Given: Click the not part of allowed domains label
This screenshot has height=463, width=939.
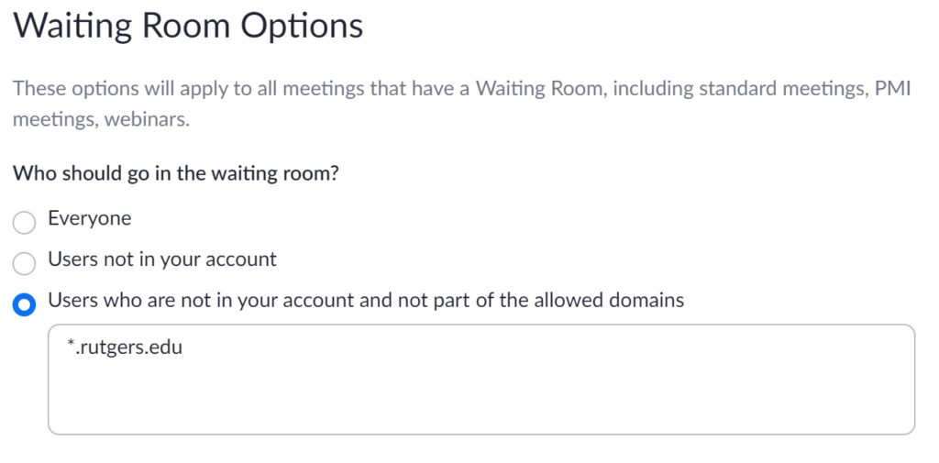Looking at the screenshot, I should coord(365,300).
